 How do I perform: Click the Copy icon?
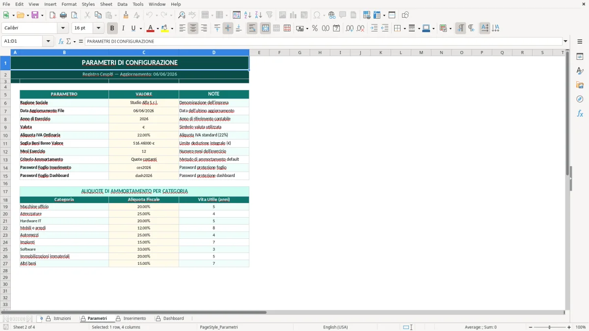point(98,15)
